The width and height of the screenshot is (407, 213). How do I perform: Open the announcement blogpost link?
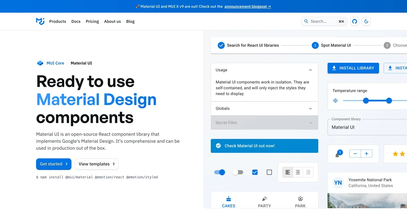click(x=248, y=6)
